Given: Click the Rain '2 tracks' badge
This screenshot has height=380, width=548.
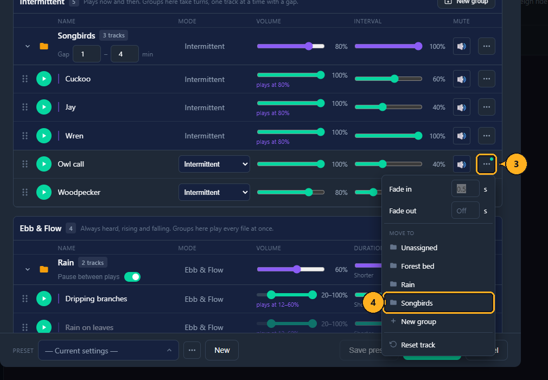Looking at the screenshot, I should [x=93, y=263].
